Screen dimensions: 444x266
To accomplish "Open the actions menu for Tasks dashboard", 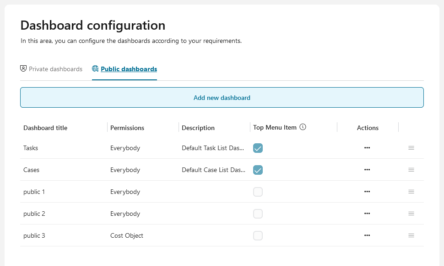I will tap(367, 148).
